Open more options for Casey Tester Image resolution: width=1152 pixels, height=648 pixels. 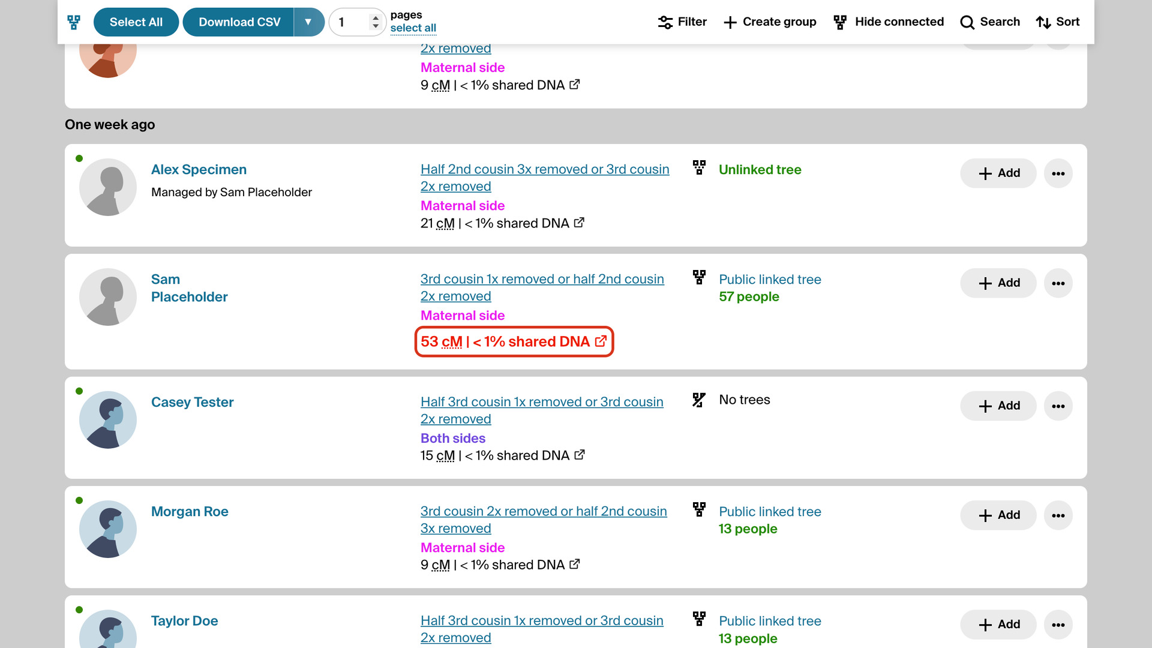(x=1058, y=406)
